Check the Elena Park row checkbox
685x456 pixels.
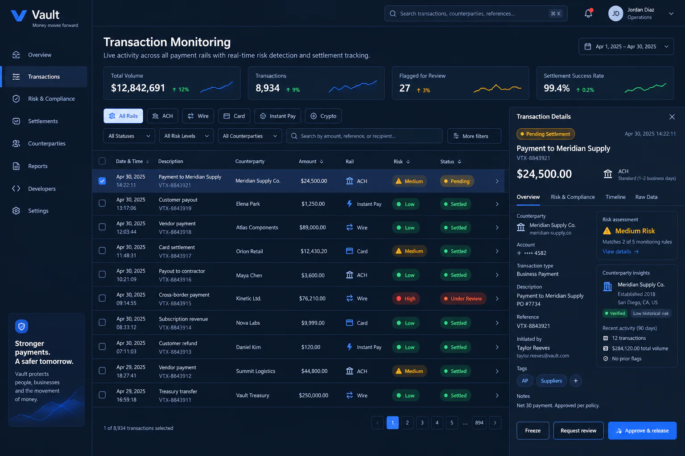[x=102, y=203]
